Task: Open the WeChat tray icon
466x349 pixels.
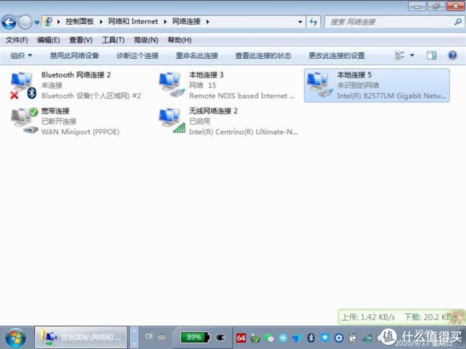Action: (269, 338)
